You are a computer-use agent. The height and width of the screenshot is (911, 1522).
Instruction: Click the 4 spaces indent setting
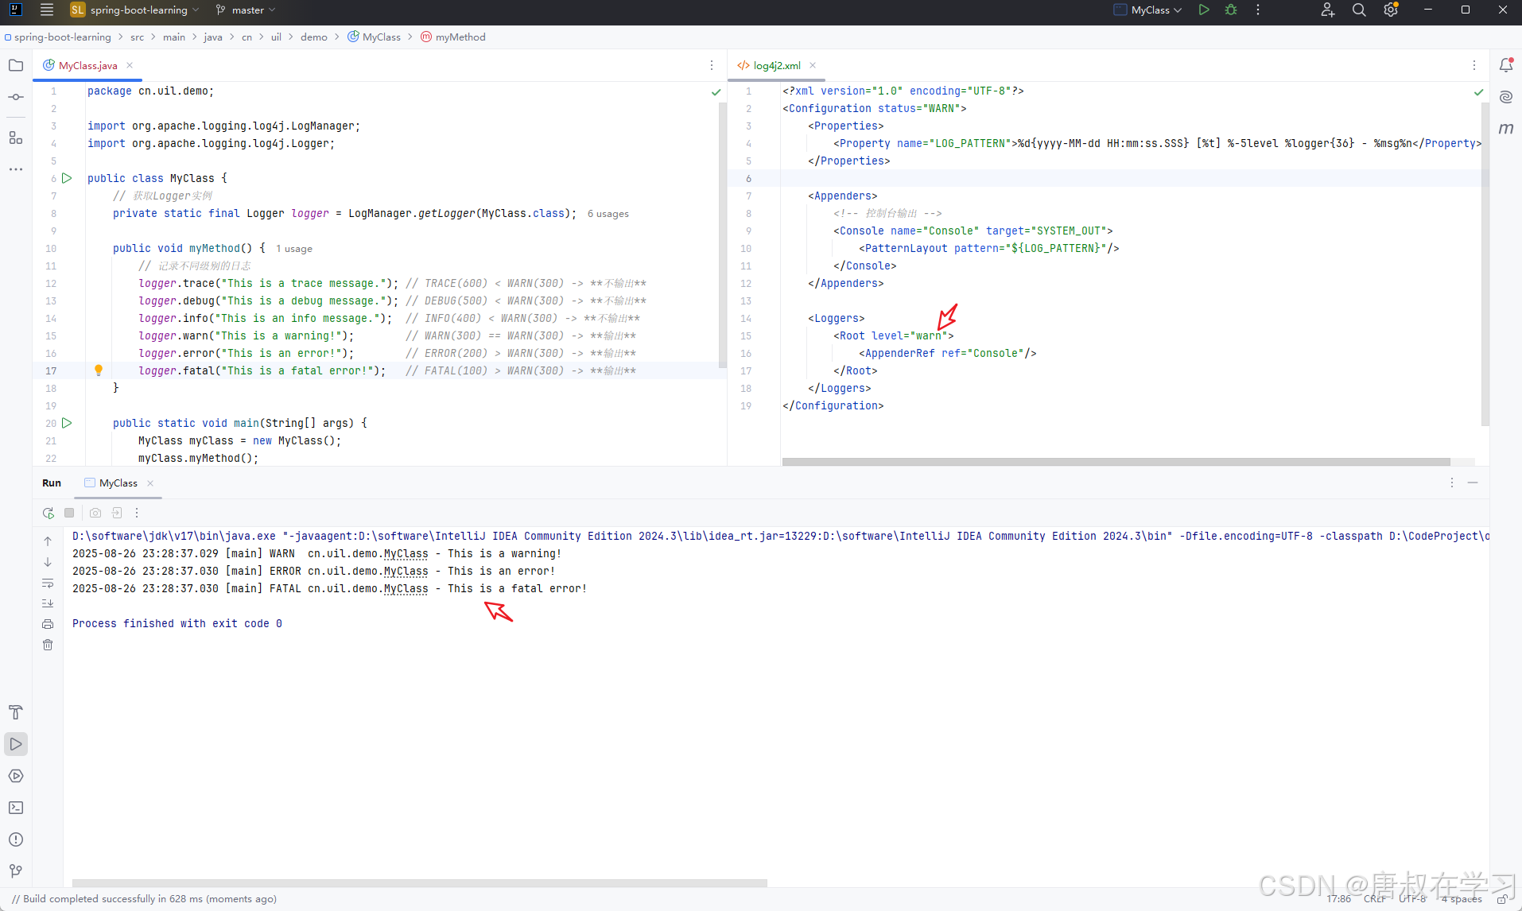(x=1462, y=899)
